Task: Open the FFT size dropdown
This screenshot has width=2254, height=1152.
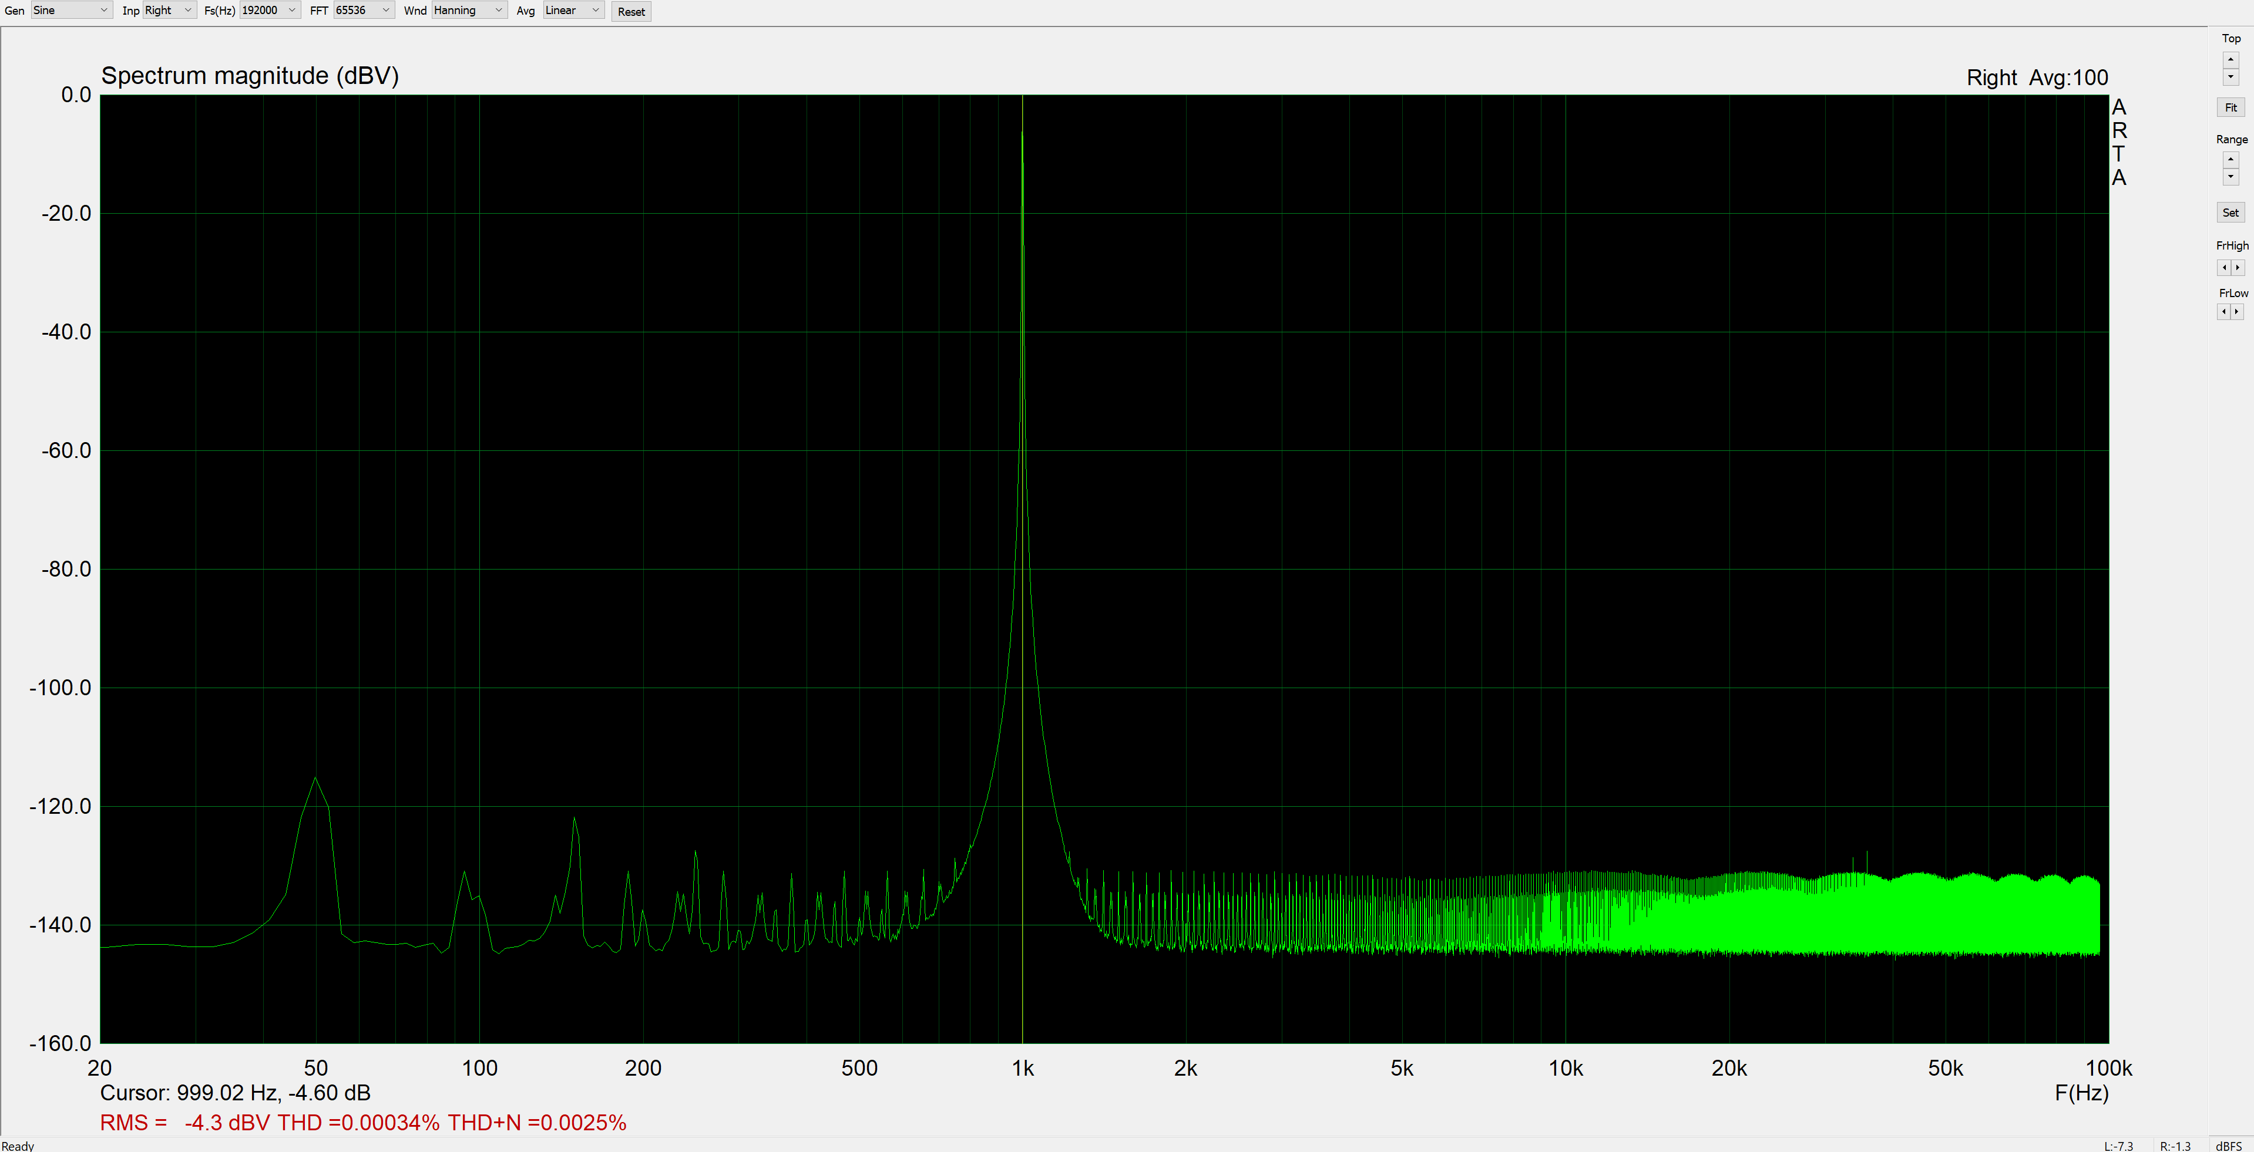Action: (x=364, y=11)
